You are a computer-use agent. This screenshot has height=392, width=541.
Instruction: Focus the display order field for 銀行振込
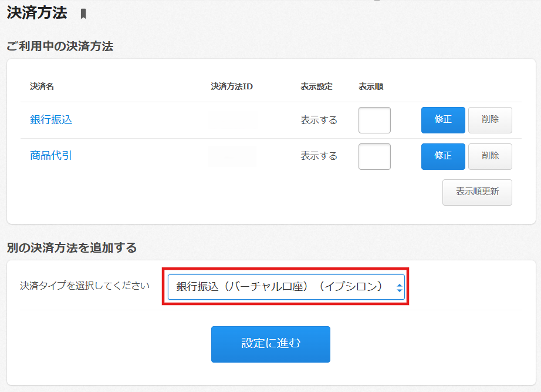point(374,120)
